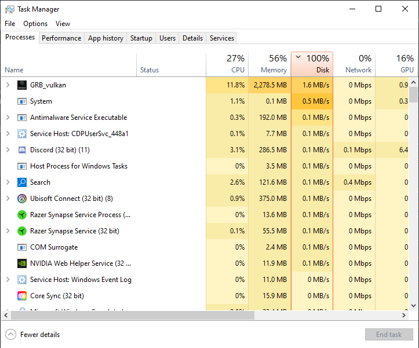419x348 pixels.
Task: Click the sort arrow on the Disk column
Action: tap(298, 57)
